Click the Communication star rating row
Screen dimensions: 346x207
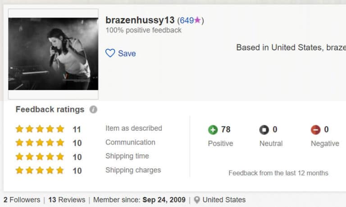[x=40, y=143]
